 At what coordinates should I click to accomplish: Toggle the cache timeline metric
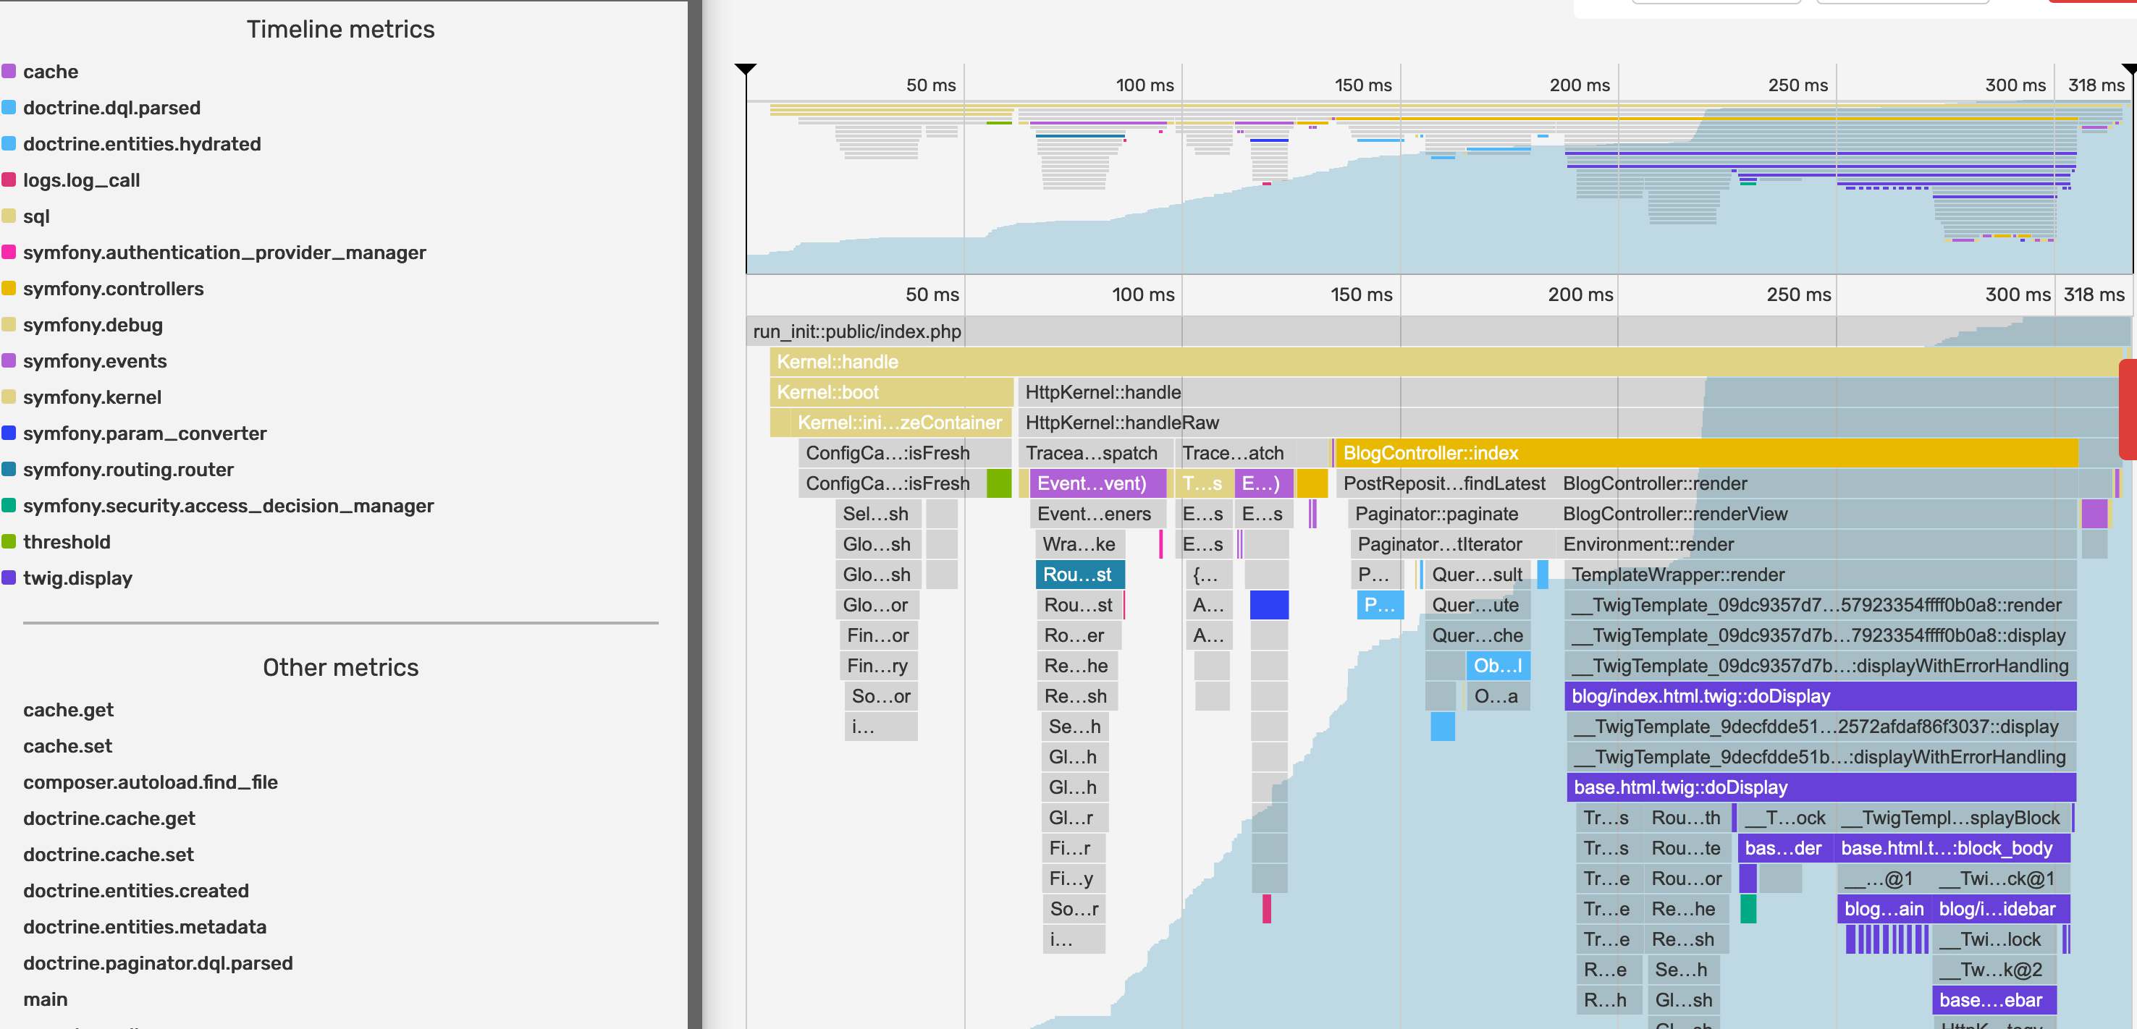50,72
